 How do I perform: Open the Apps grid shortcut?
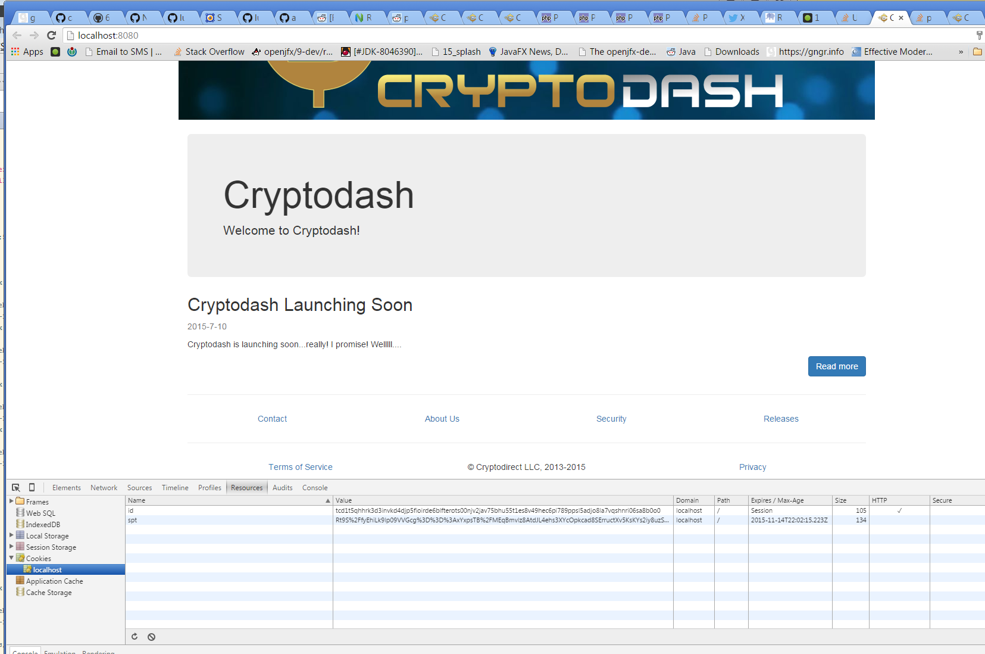click(x=27, y=52)
